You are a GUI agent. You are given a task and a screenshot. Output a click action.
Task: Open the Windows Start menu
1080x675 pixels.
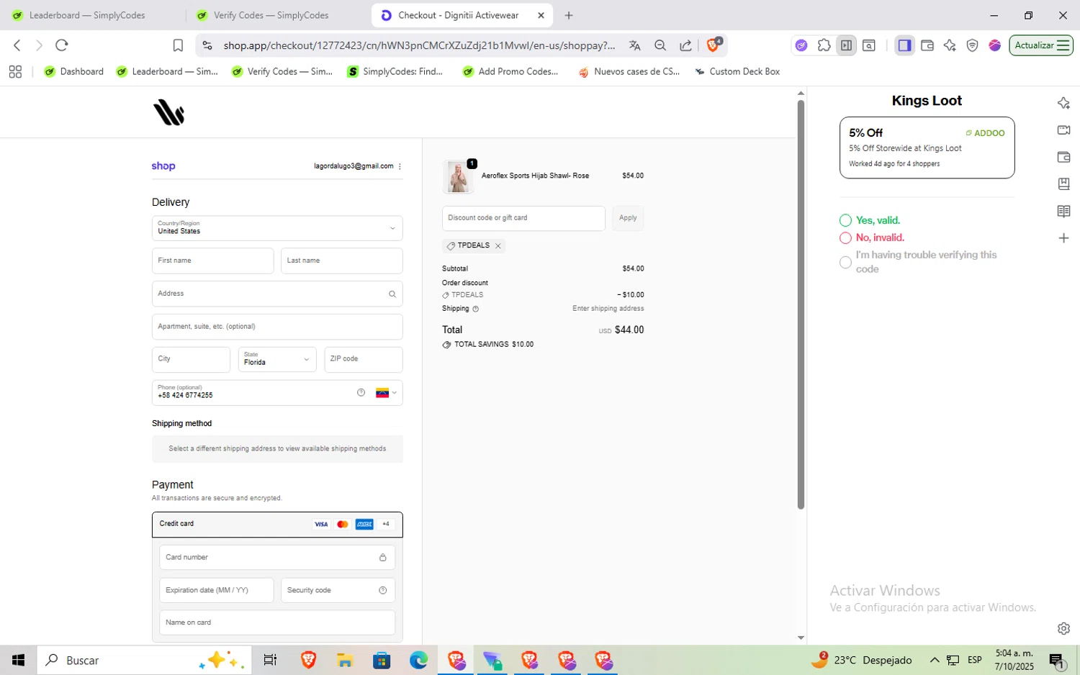[x=18, y=660]
